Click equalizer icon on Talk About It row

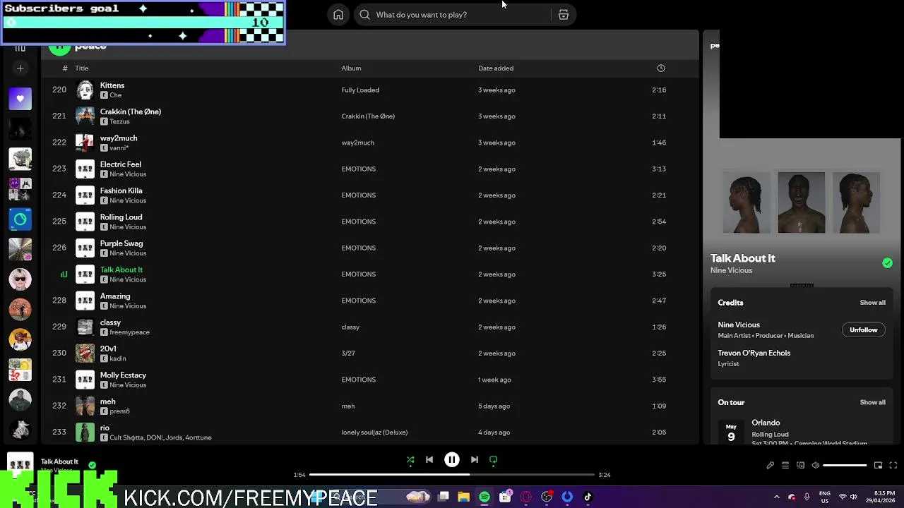click(64, 274)
